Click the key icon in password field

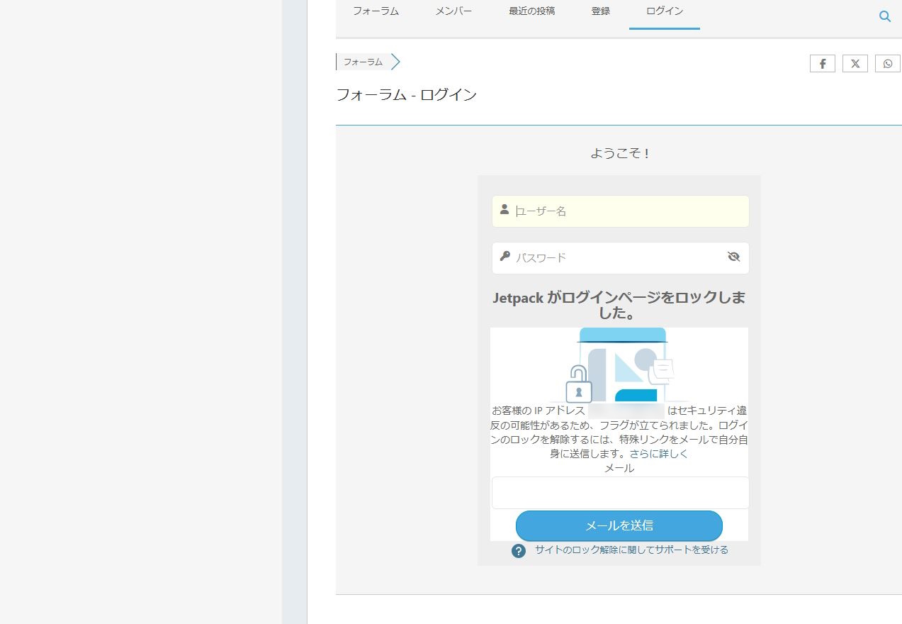coord(504,256)
